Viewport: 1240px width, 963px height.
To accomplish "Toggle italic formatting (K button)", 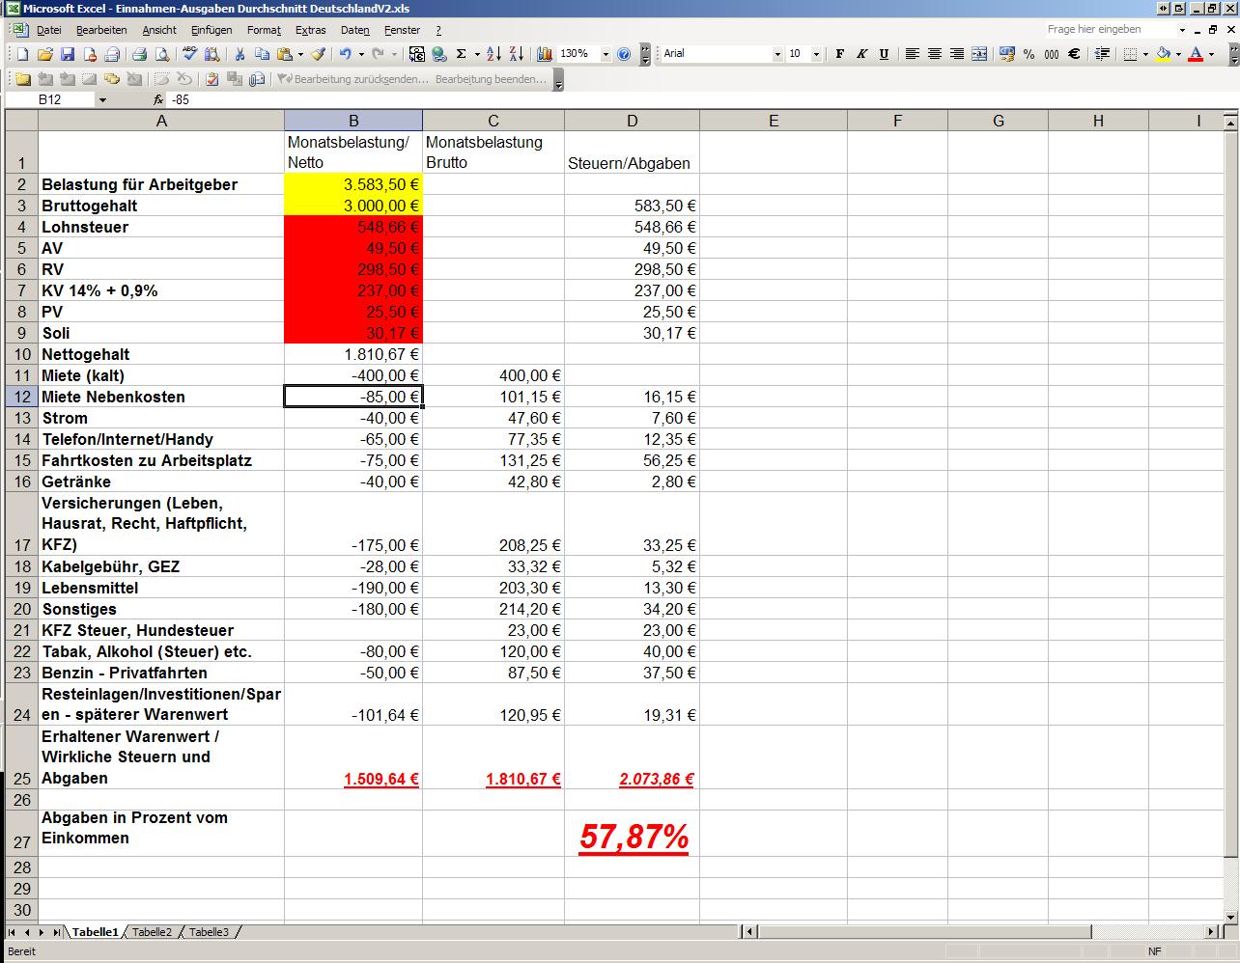I will 861,54.
